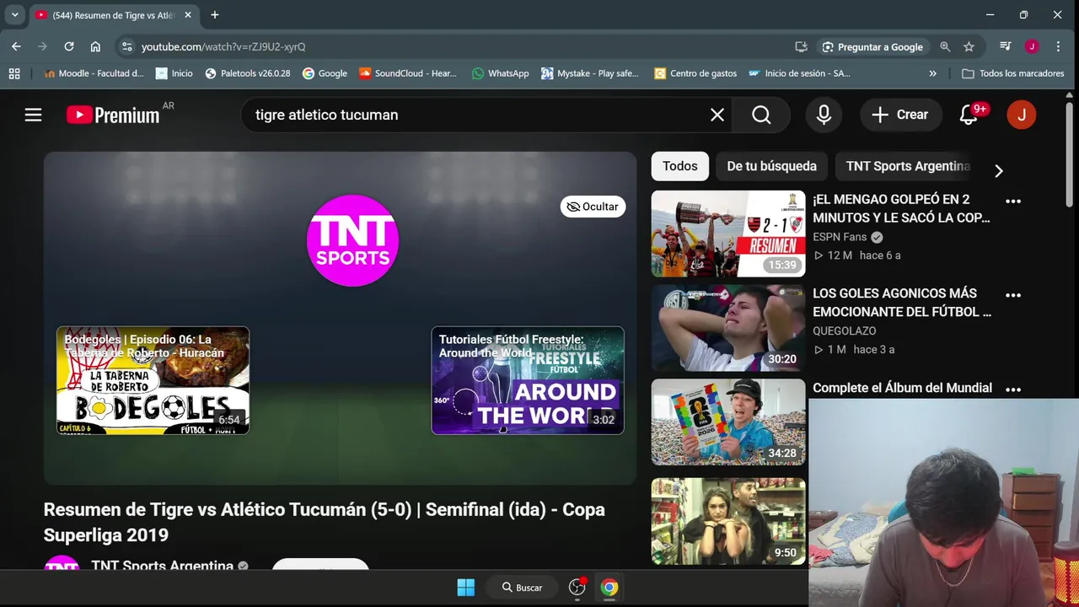The width and height of the screenshot is (1079, 607).
Task: Open the Paletools v26.0.28 bookmark
Action: pyautogui.click(x=248, y=73)
